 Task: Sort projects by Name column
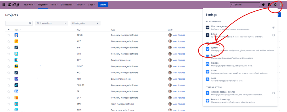point(17,30)
